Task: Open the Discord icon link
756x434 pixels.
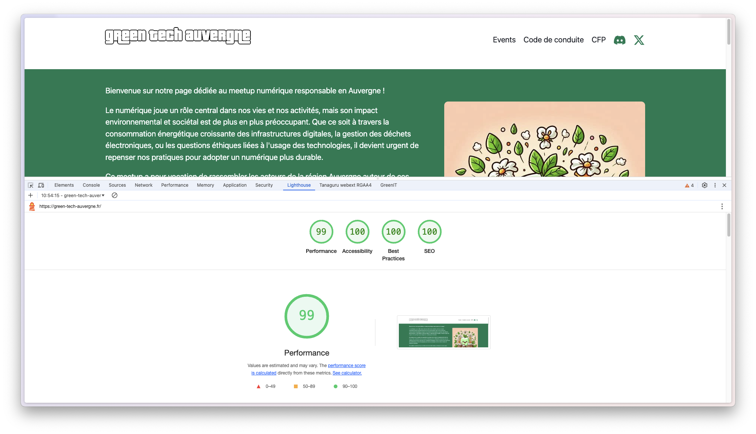Action: tap(619, 40)
